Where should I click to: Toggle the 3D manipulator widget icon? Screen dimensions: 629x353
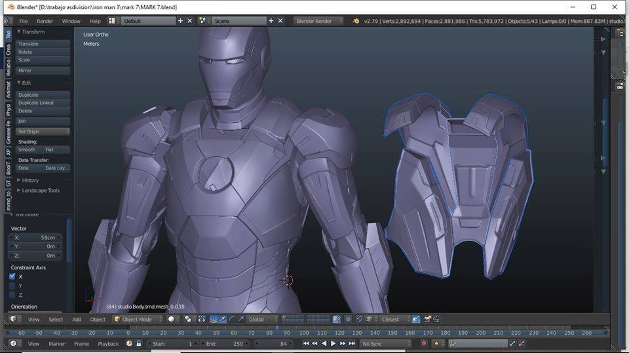pyautogui.click(x=214, y=319)
